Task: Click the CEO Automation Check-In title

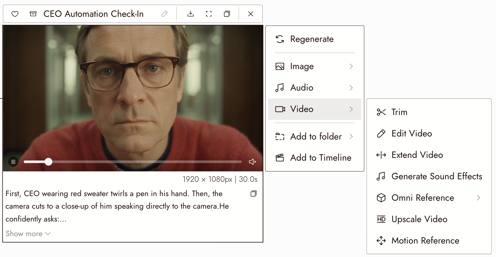Action: [93, 14]
